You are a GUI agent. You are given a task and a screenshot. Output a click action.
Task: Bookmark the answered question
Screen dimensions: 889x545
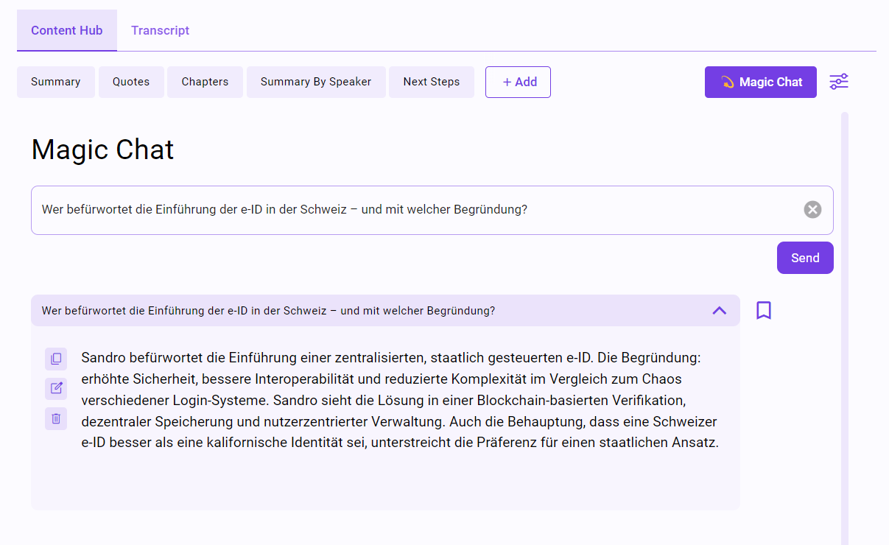[x=763, y=310]
